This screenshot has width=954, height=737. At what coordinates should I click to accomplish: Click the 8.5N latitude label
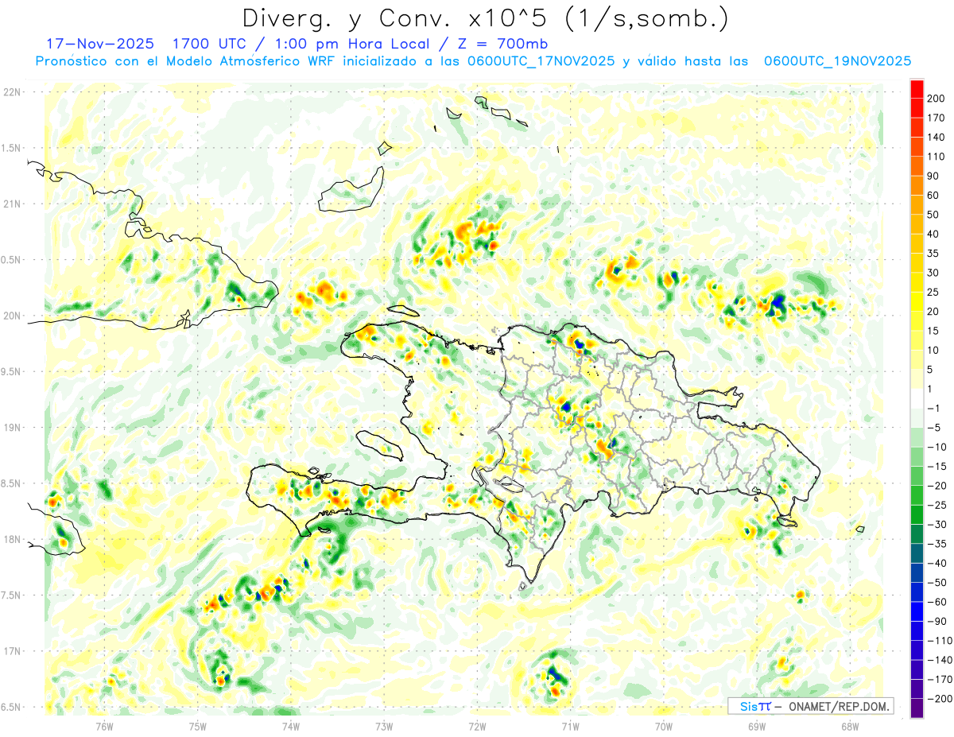tap(10, 483)
